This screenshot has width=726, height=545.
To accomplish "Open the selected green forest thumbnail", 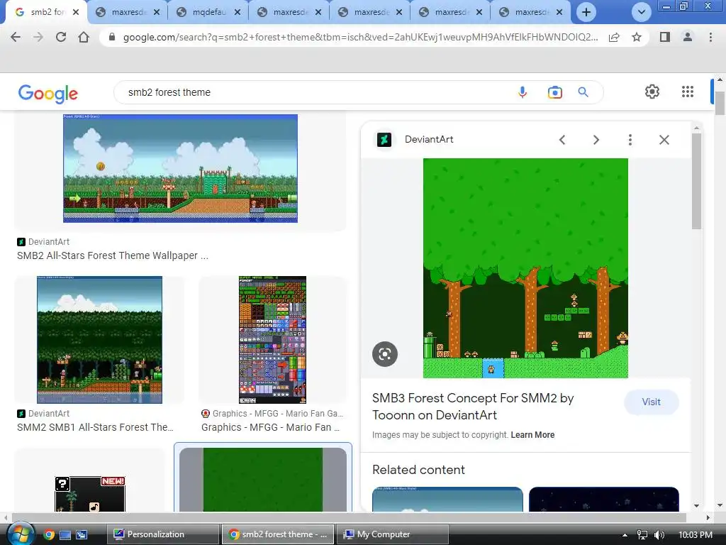I will [262, 479].
